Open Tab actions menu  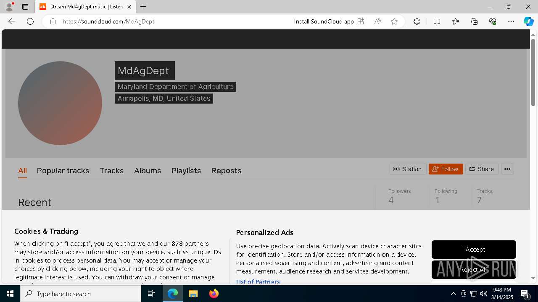(25, 7)
